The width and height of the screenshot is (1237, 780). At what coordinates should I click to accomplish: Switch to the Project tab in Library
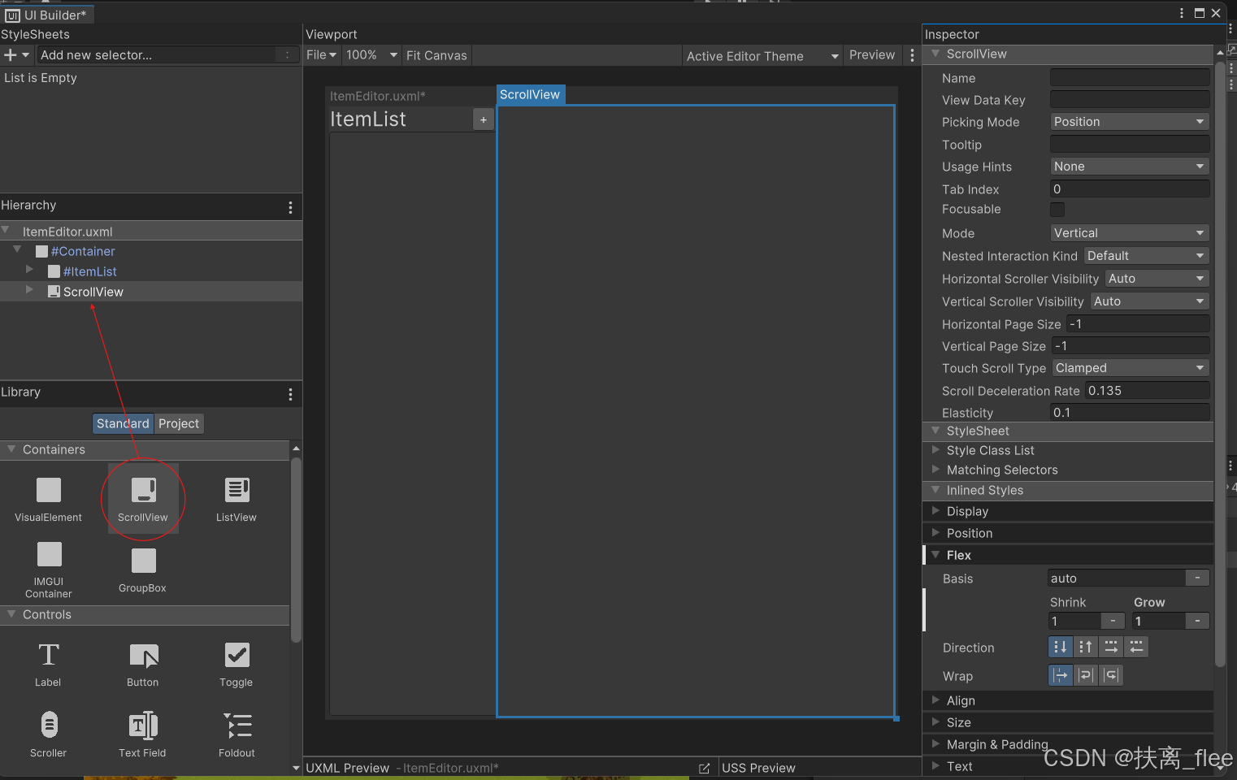(x=179, y=423)
